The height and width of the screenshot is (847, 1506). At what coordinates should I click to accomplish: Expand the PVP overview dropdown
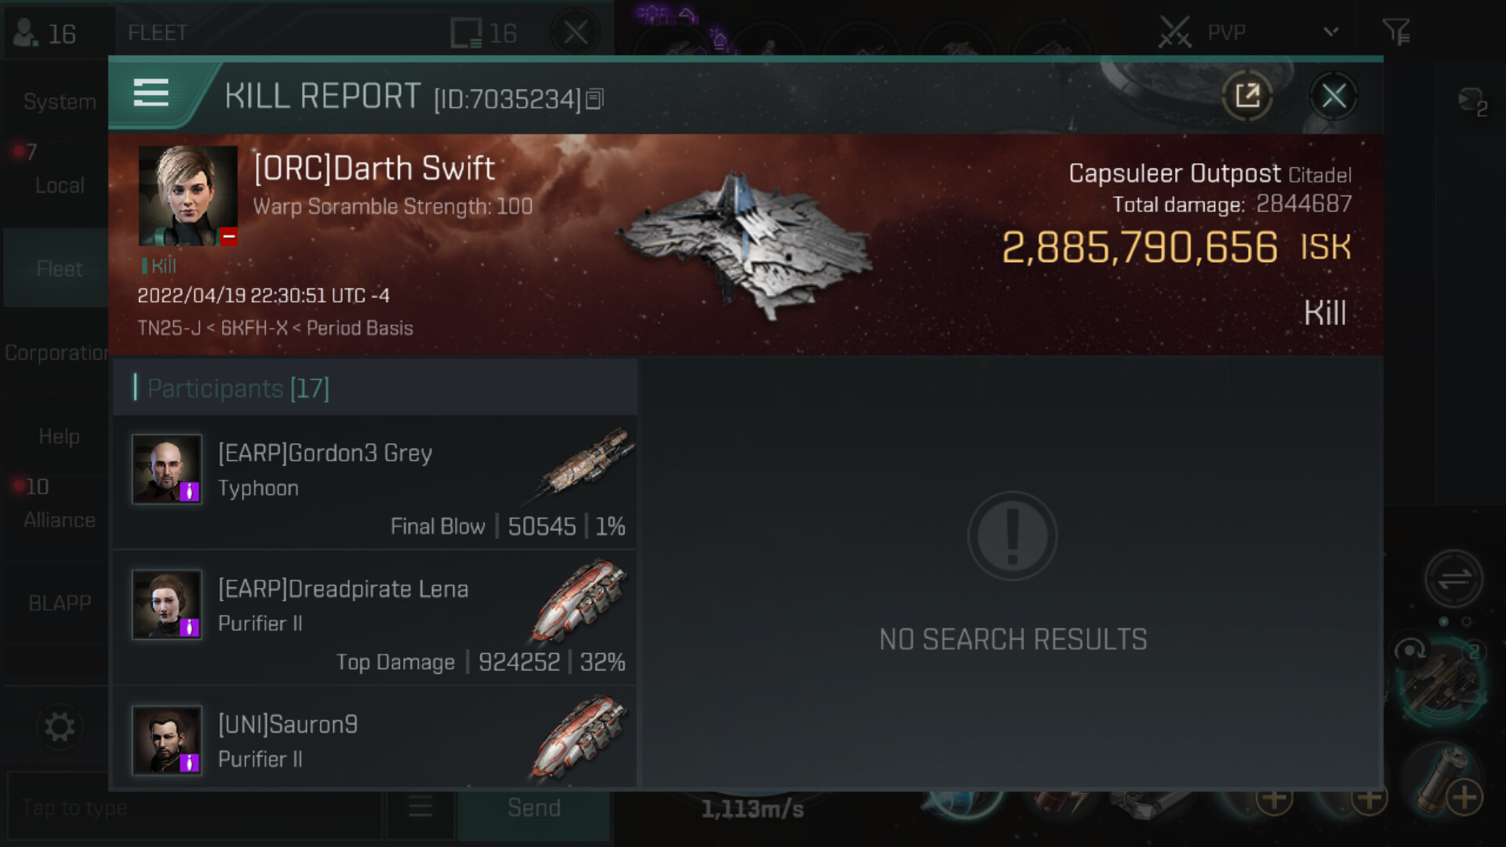click(x=1330, y=32)
